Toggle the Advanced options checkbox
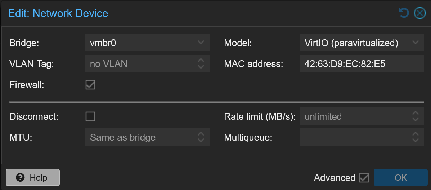Screen dimensions: 431x190 click(x=364, y=178)
